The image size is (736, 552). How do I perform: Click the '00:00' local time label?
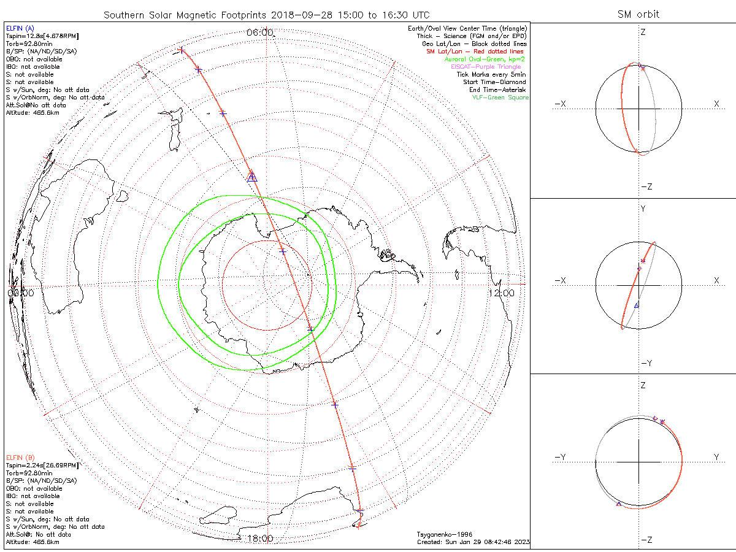click(20, 293)
